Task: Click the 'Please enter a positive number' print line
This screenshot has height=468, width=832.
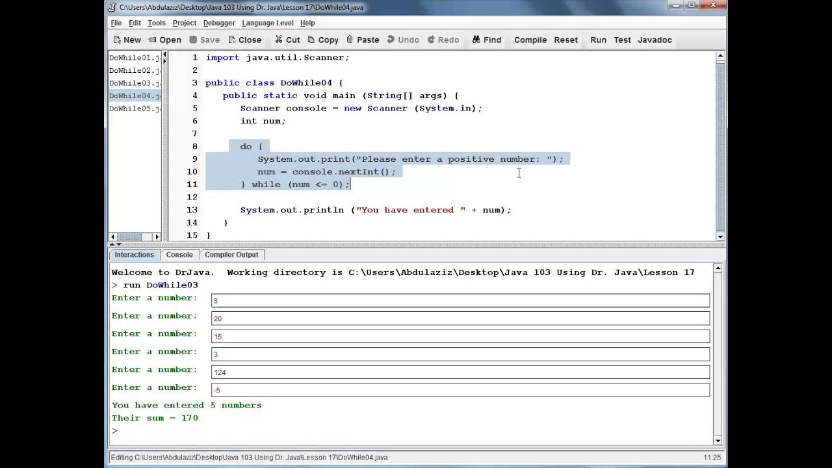Action: click(x=411, y=159)
